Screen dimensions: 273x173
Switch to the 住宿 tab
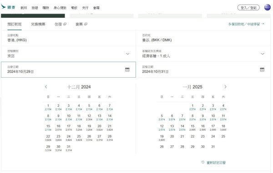pyautogui.click(x=61, y=24)
